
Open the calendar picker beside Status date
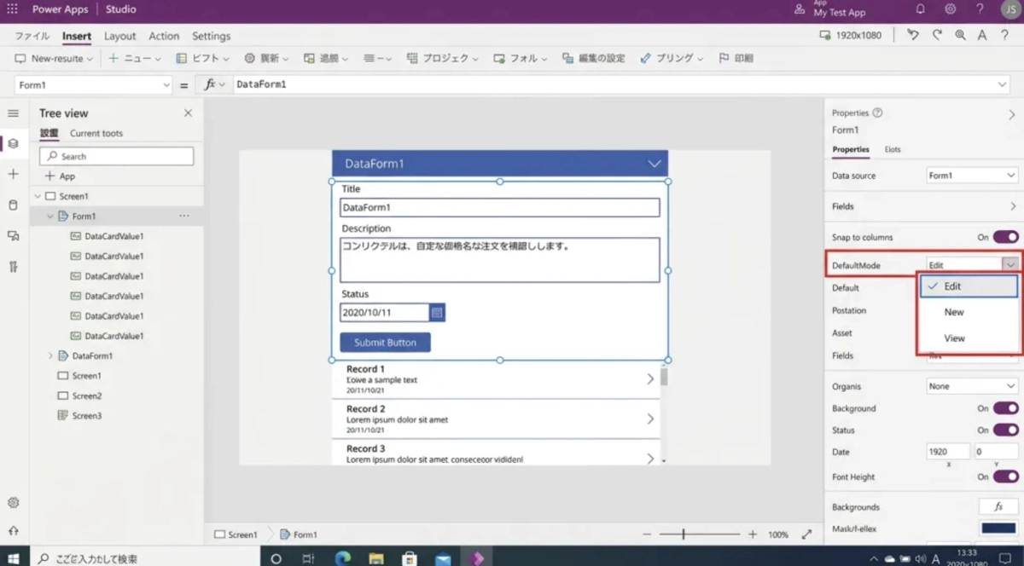(437, 313)
